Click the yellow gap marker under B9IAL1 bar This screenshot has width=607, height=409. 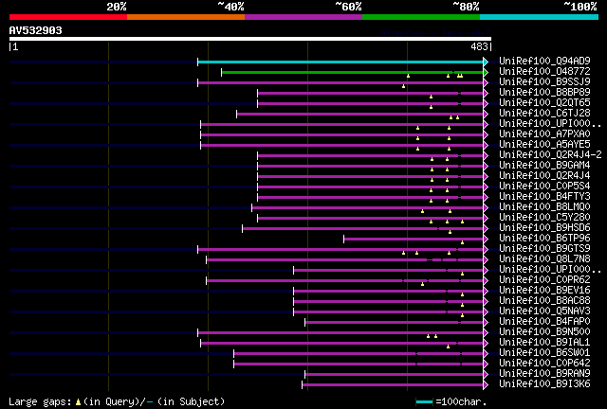click(x=448, y=347)
